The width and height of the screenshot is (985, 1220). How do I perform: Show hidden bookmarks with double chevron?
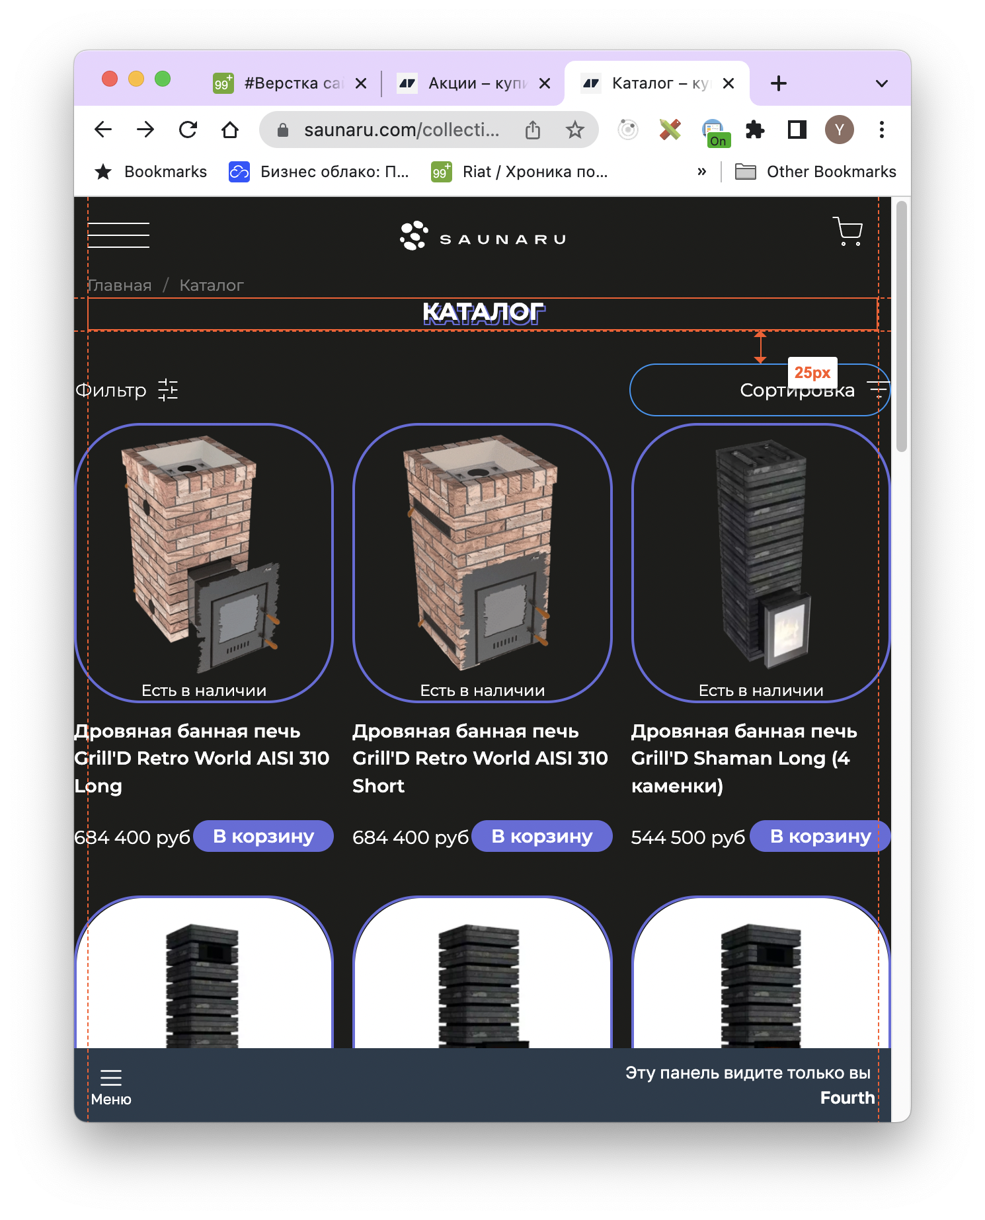click(702, 172)
